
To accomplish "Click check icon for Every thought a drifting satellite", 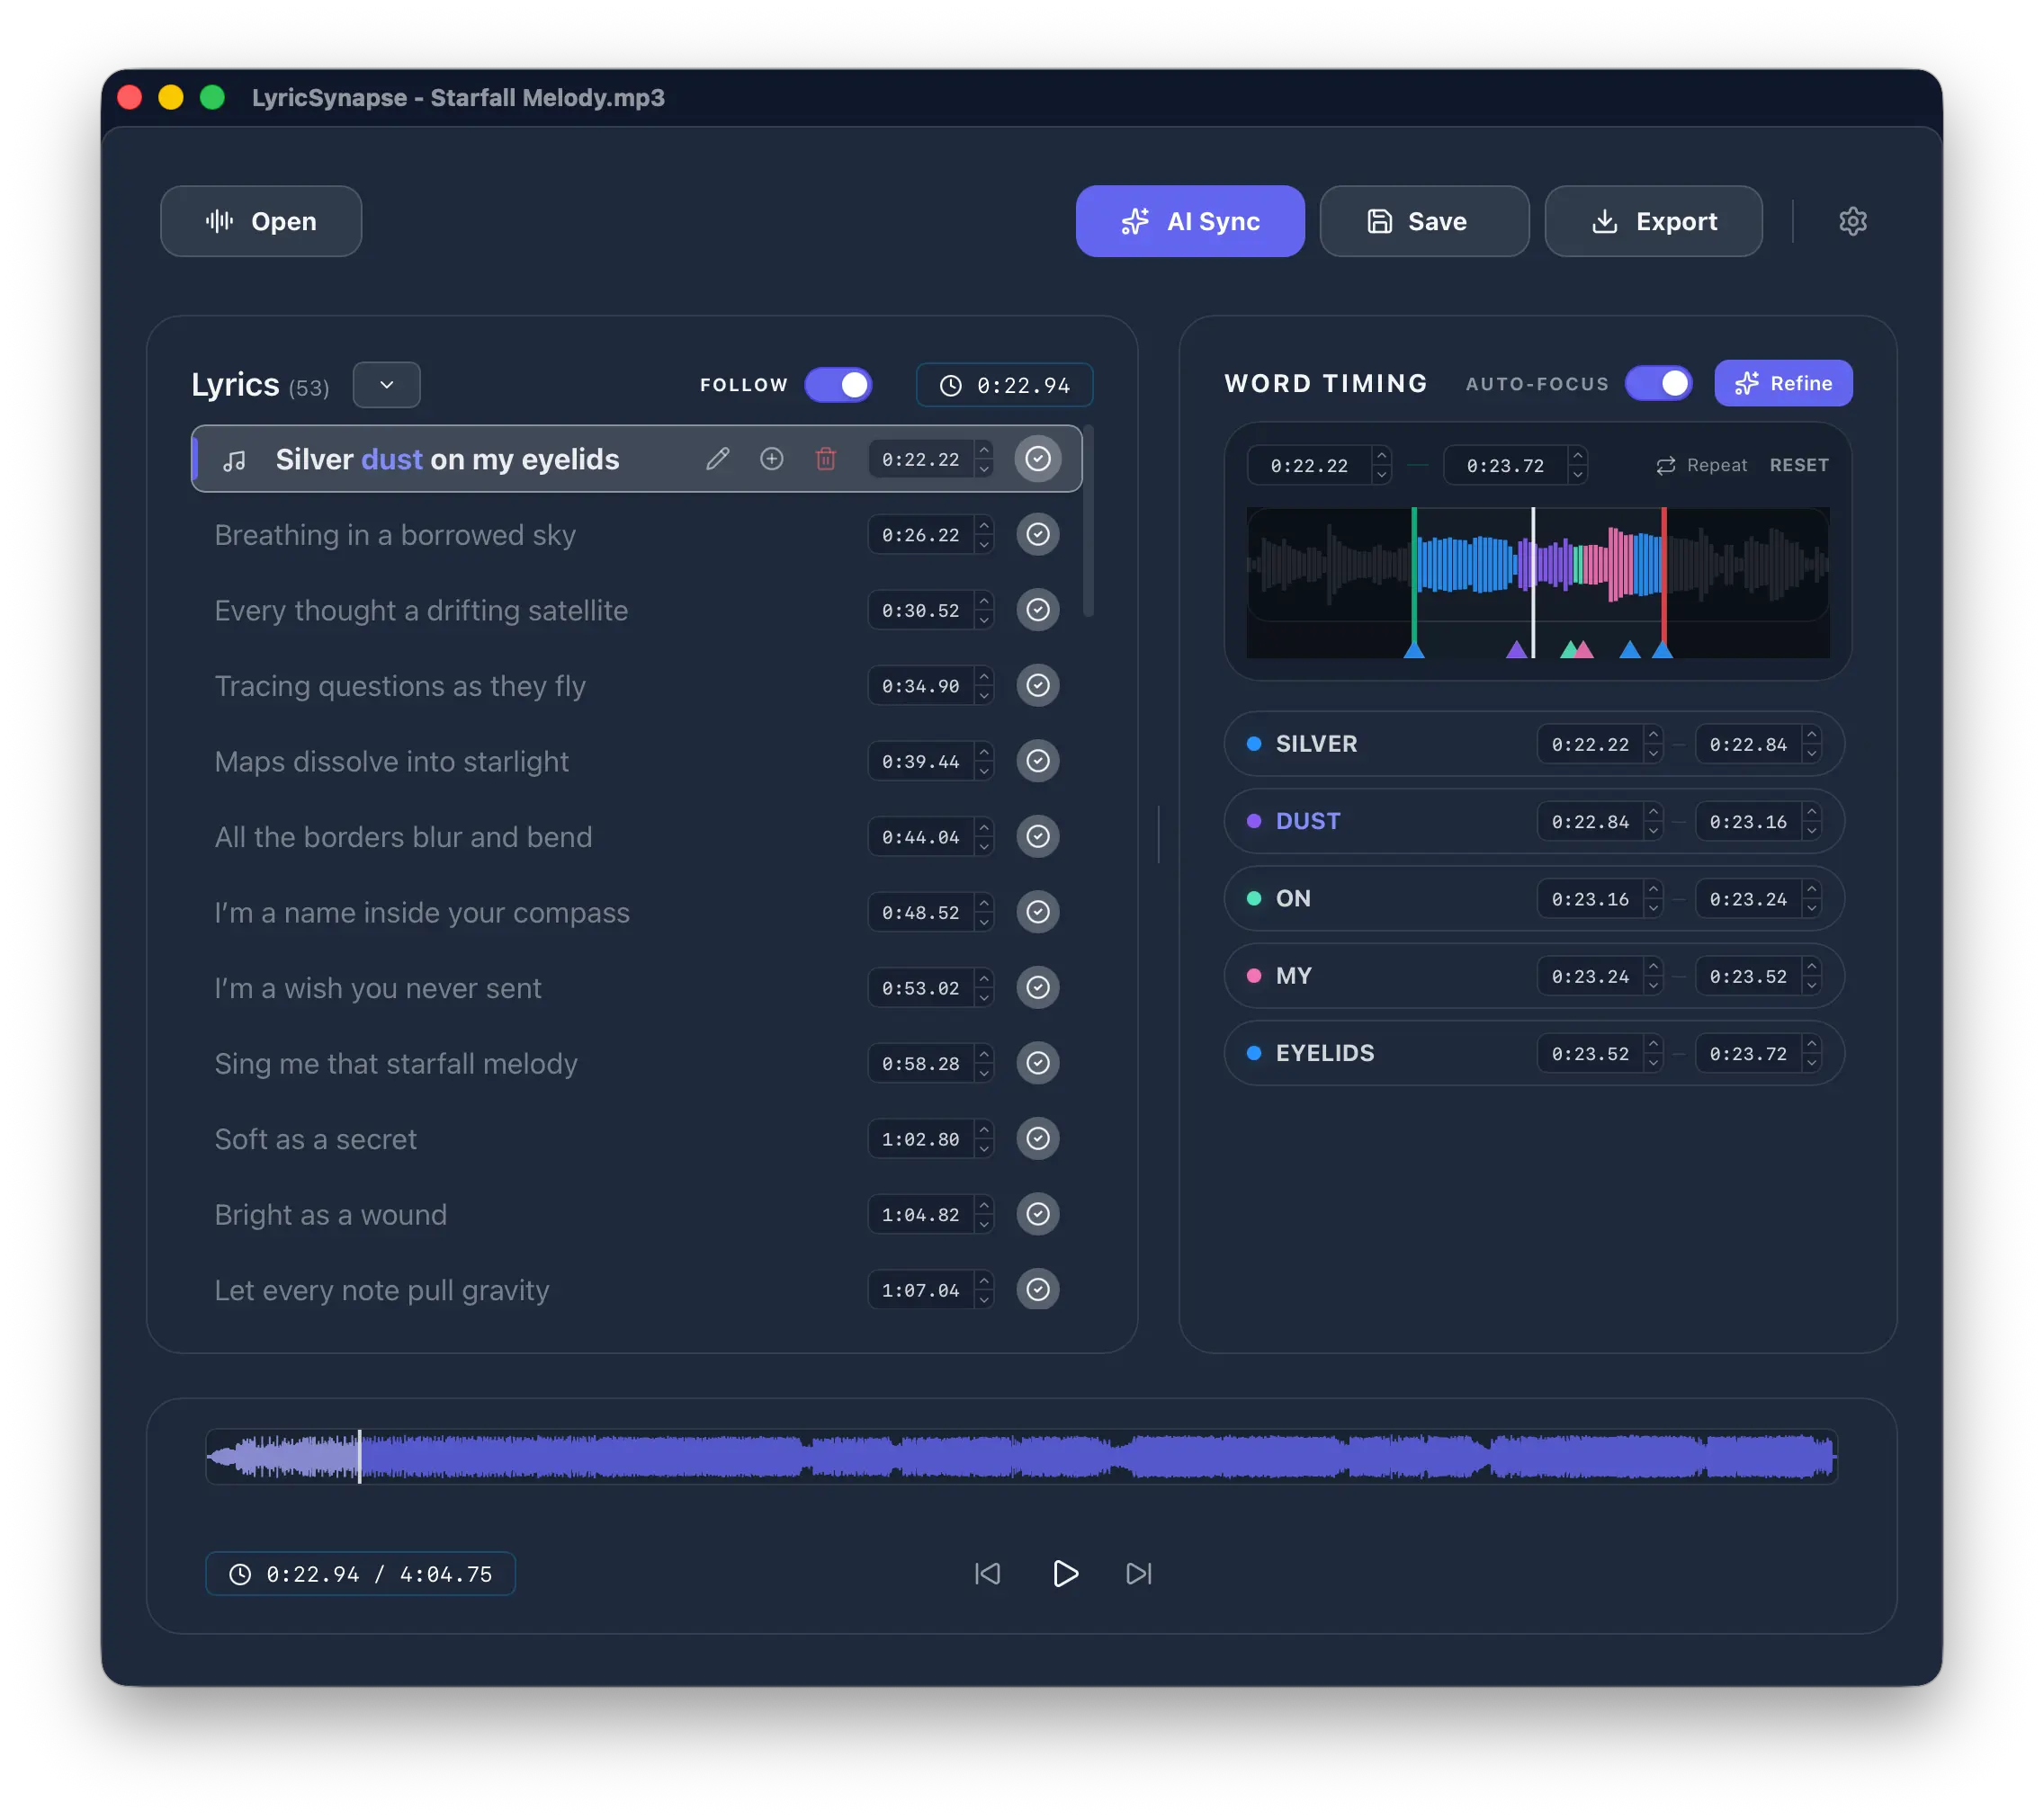I will (x=1037, y=610).
